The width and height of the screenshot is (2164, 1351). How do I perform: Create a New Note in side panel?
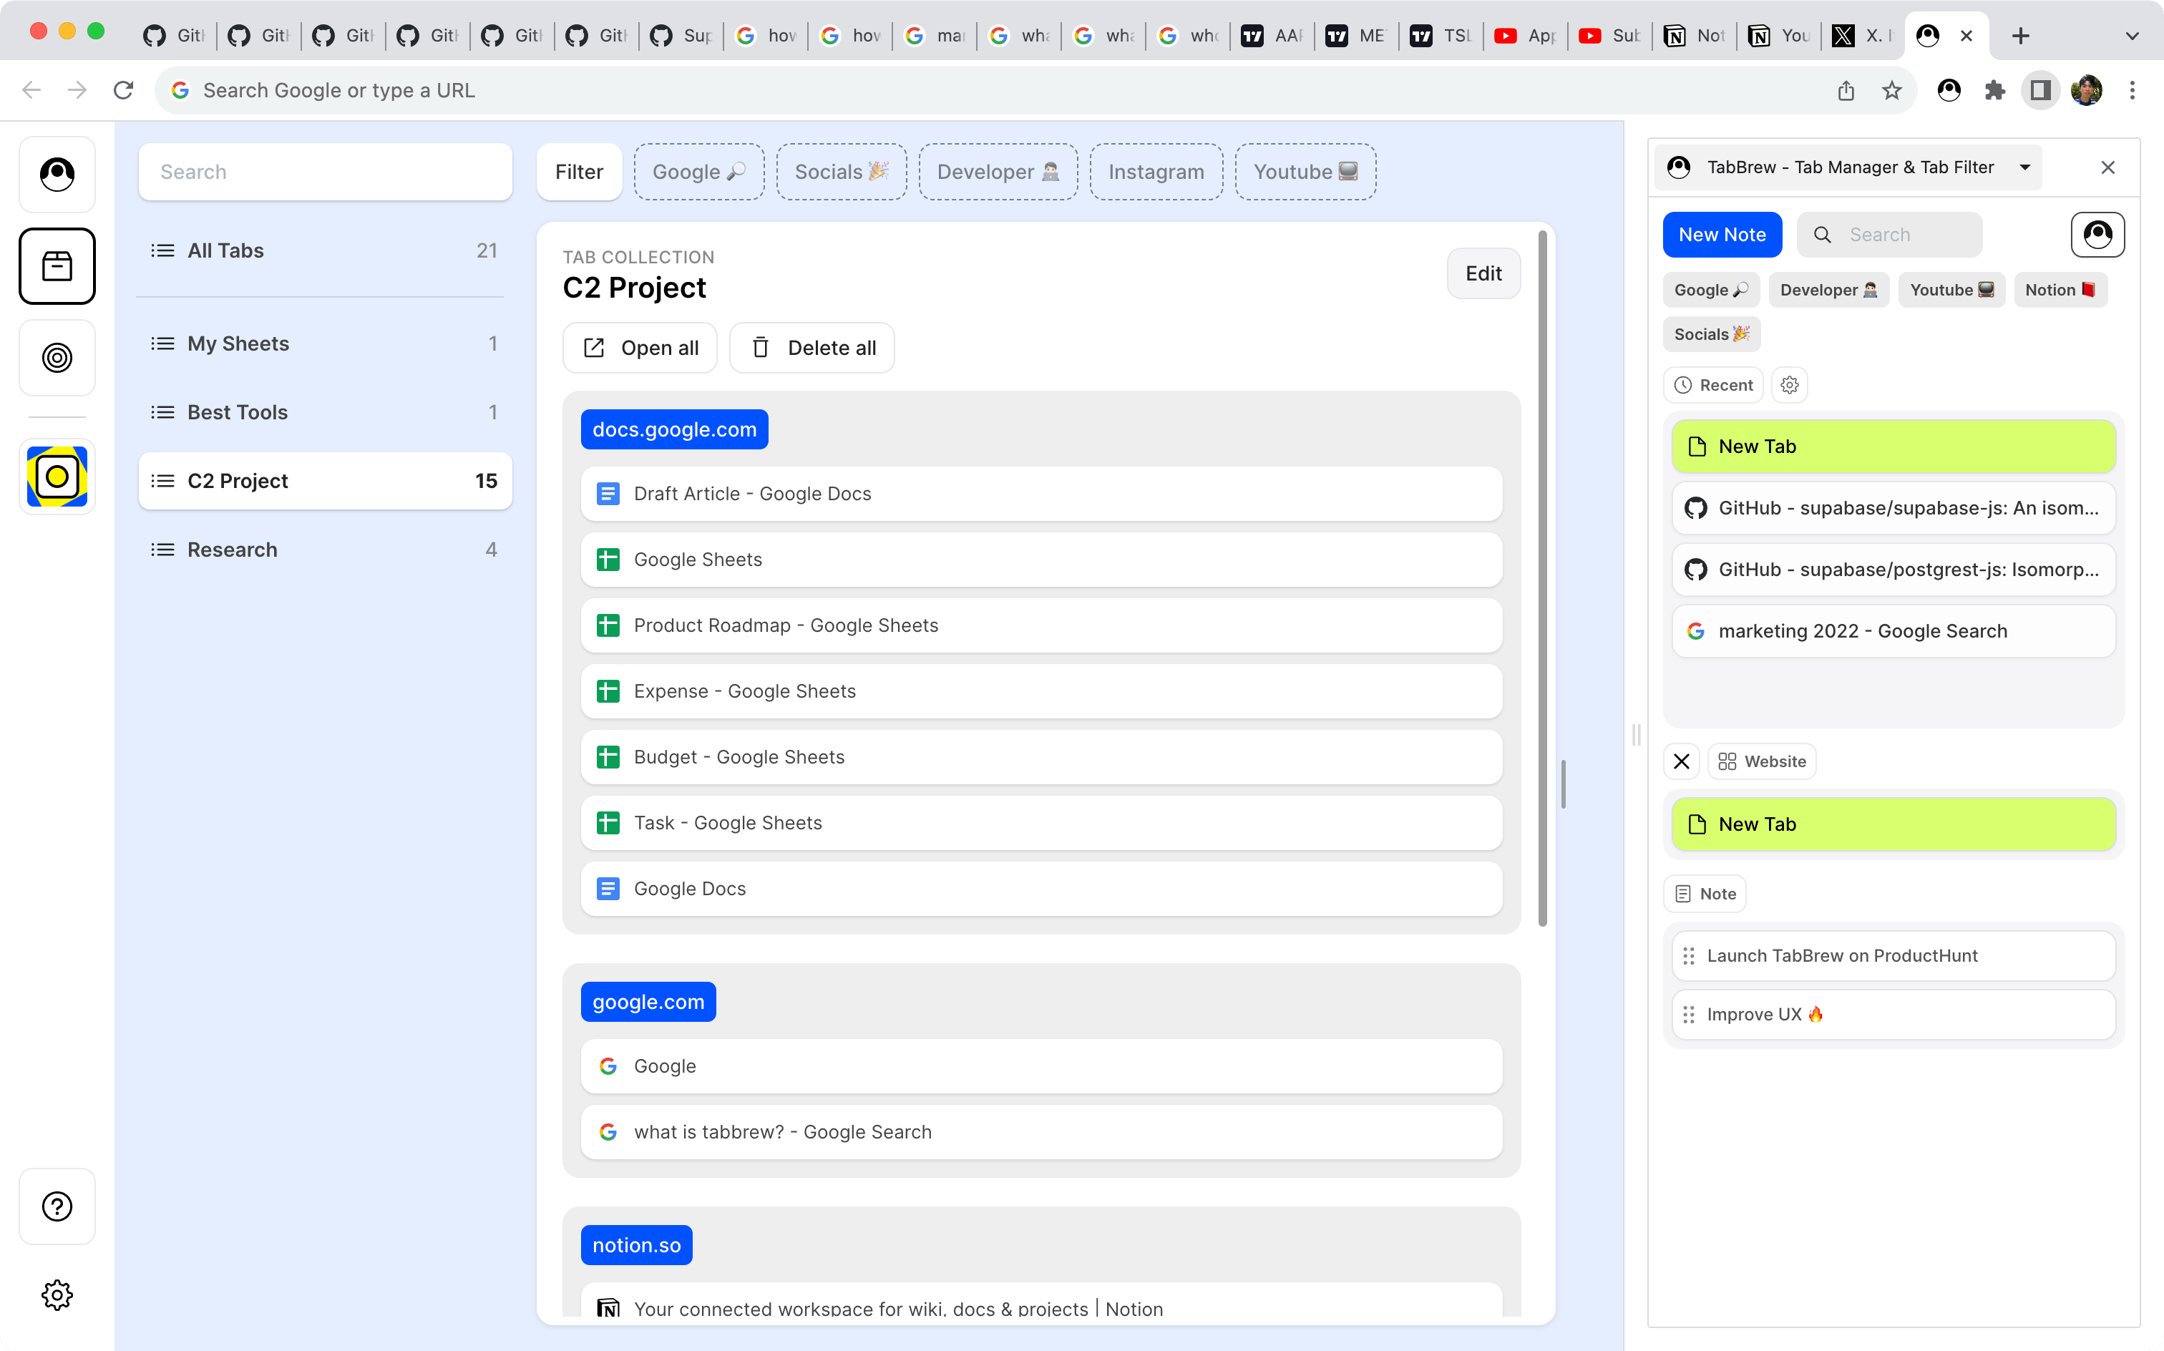tap(1722, 235)
